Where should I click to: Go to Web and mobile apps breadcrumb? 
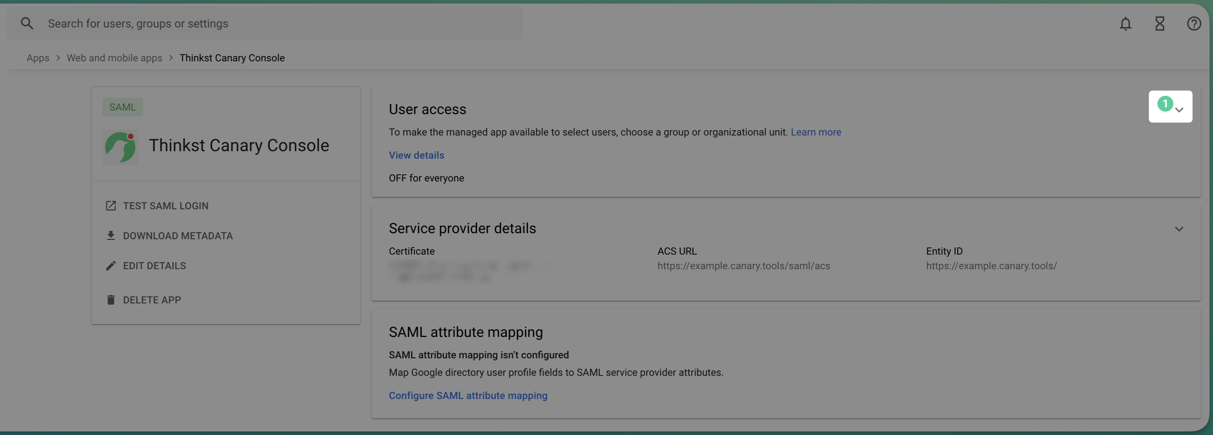[114, 58]
